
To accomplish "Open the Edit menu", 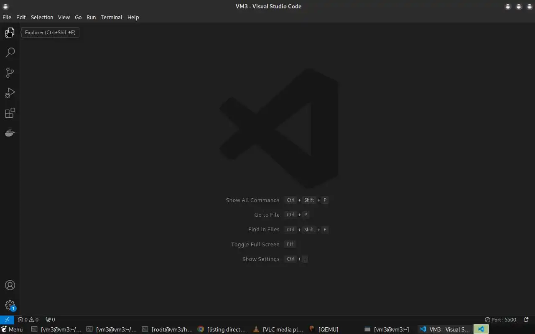I will tap(21, 17).
